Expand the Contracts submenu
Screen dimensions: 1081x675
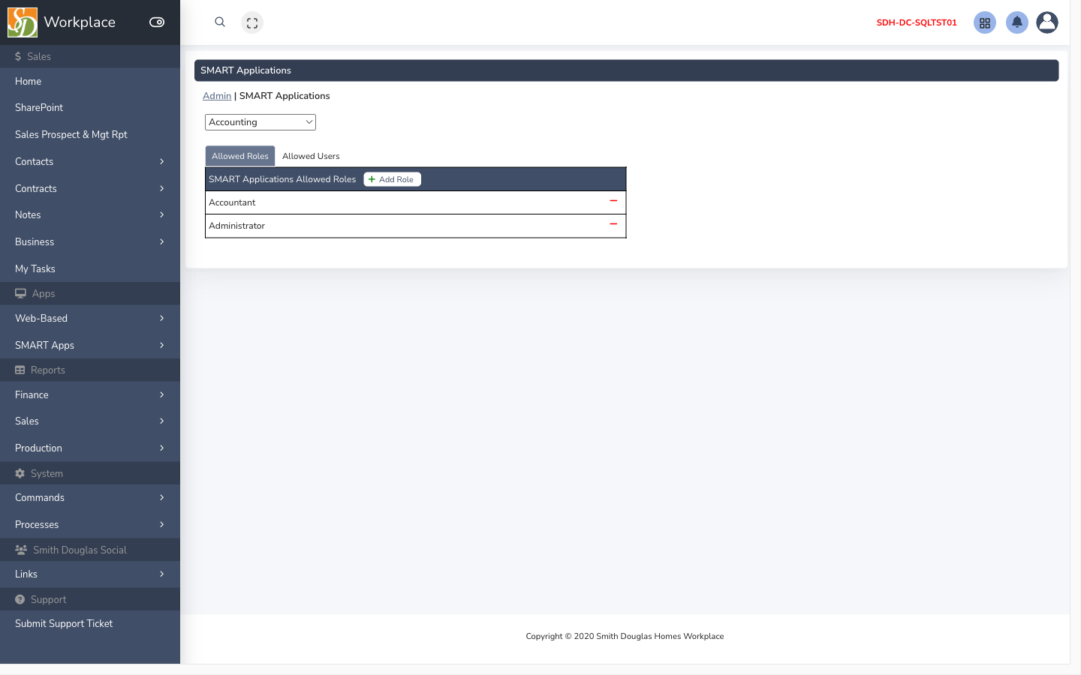[90, 188]
